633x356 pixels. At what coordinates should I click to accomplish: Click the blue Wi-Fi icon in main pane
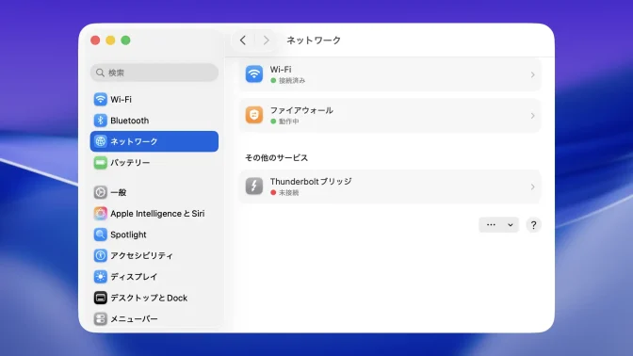click(x=254, y=74)
